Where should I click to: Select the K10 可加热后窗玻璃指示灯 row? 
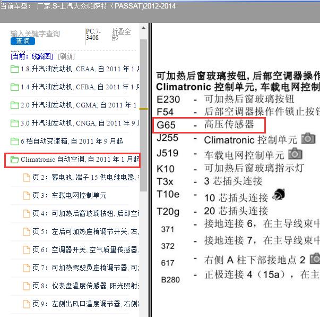point(230,168)
